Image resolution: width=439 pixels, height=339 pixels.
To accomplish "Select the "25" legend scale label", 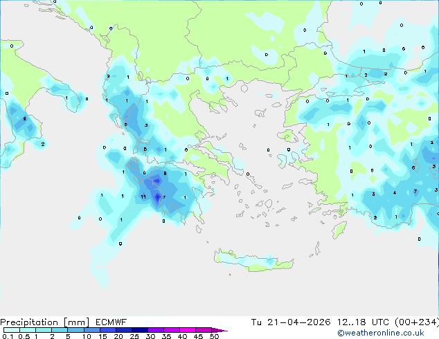I will [x=134, y=336].
